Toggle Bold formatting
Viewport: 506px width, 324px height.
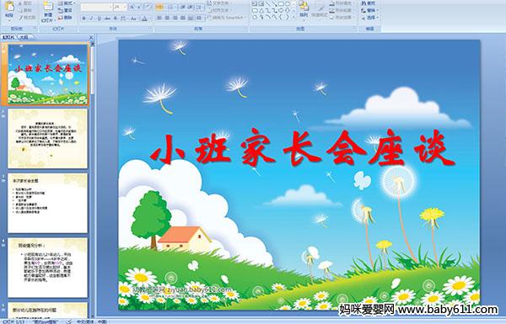pos(83,19)
